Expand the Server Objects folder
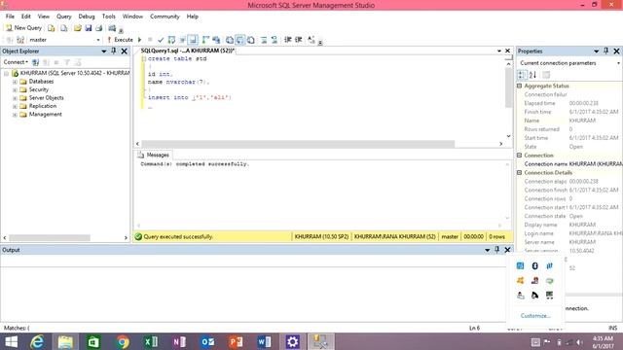Screen dimensions: 623x350 point(15,98)
